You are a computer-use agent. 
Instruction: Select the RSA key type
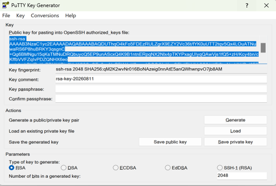click(17, 168)
